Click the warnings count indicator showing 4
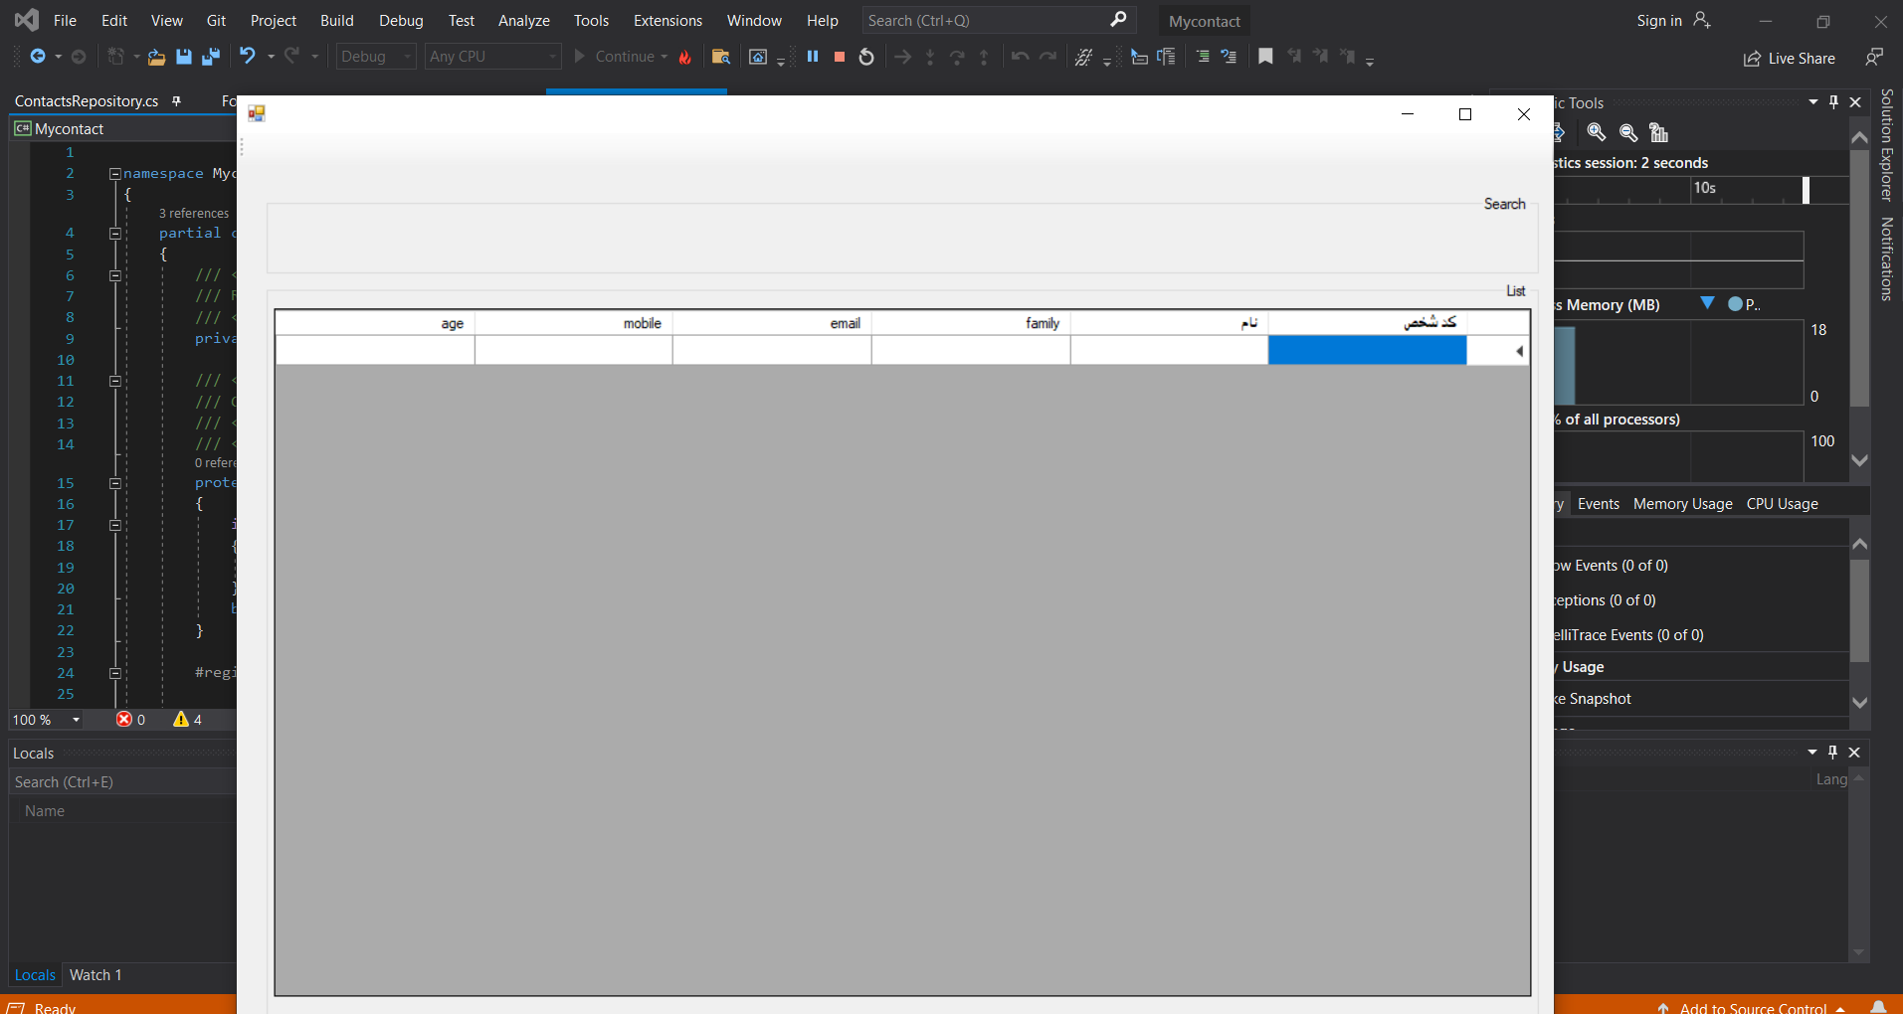Screen dimensions: 1903x1014 pos(187,720)
